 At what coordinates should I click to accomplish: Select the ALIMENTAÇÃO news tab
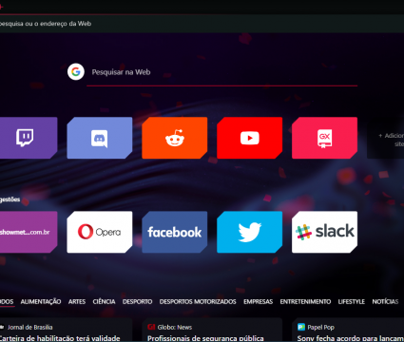pyautogui.click(x=41, y=302)
